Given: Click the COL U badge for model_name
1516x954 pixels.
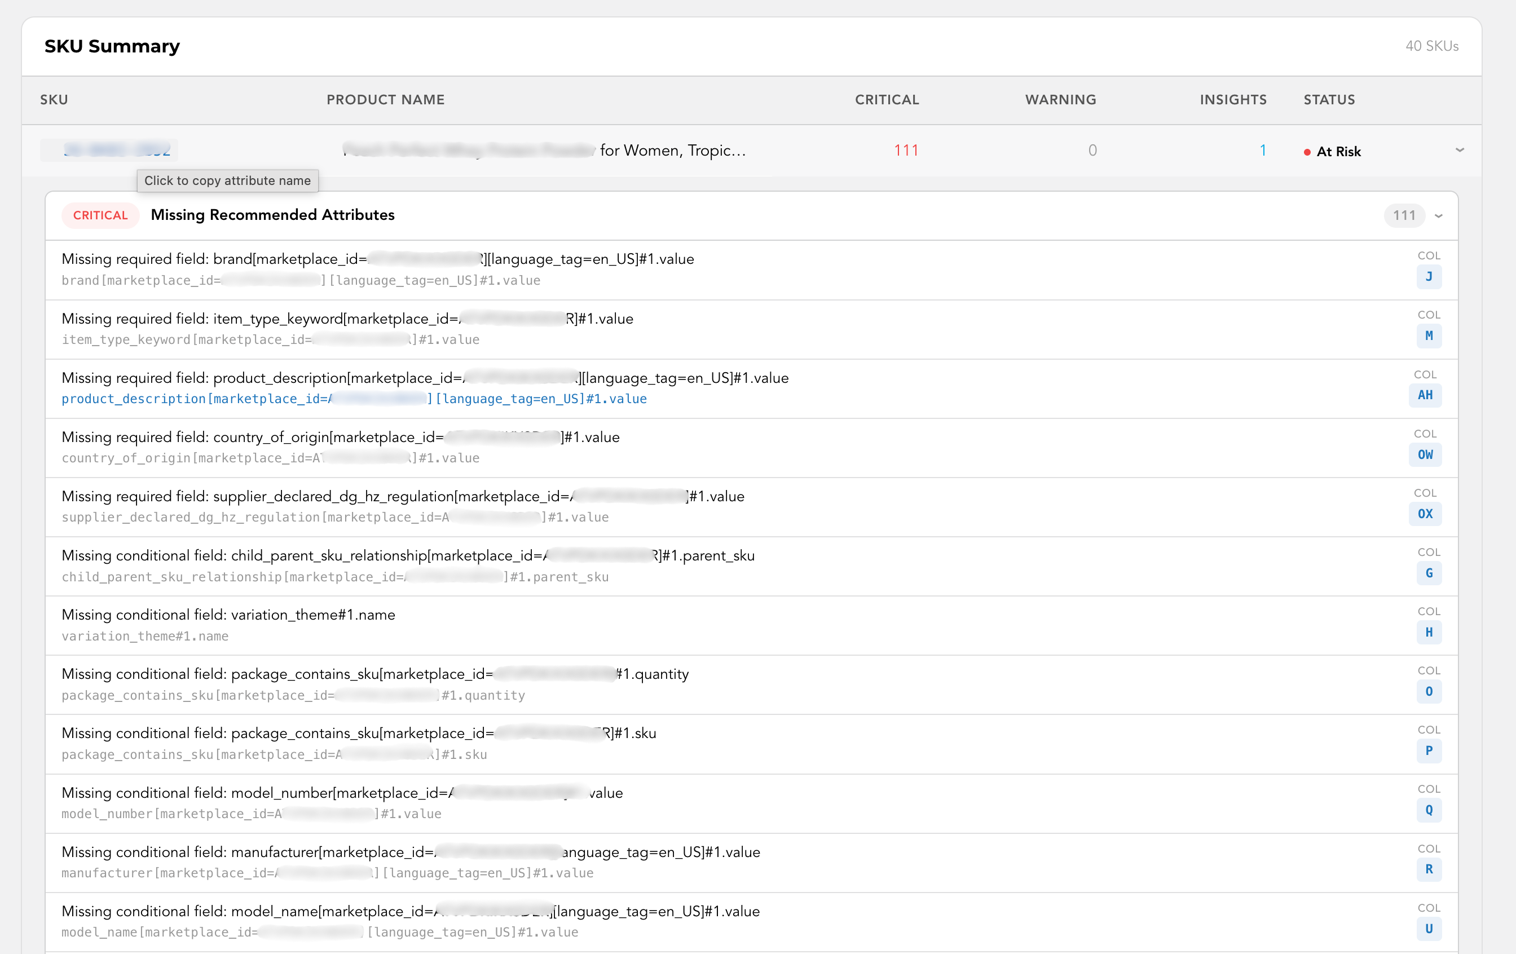Looking at the screenshot, I should [1429, 929].
